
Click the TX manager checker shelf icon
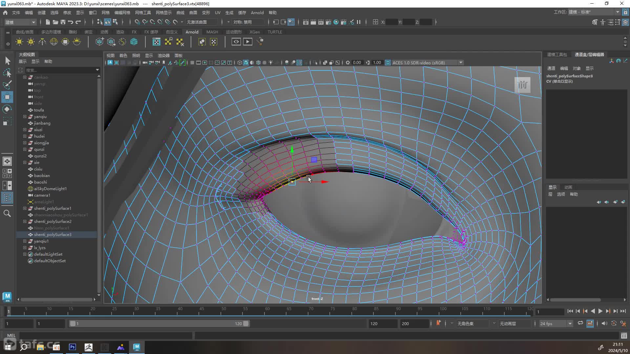pos(157,42)
